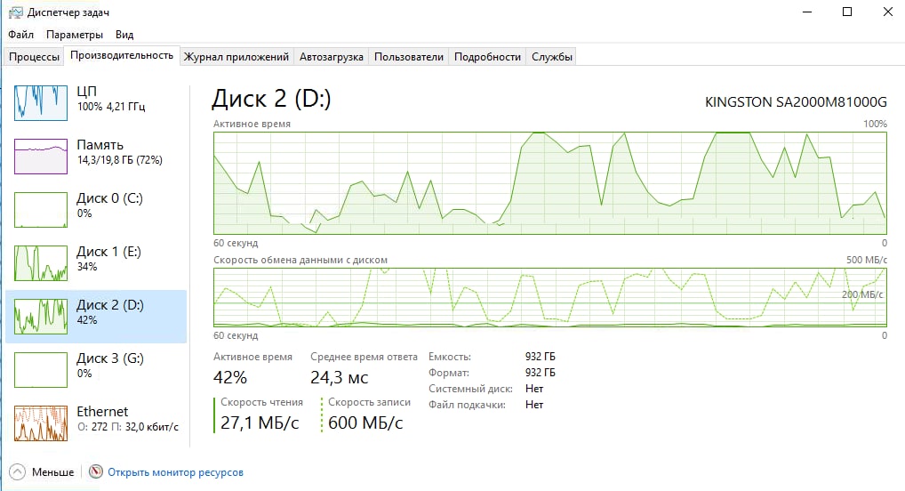This screenshot has width=905, height=491.
Task: Click the disk transfer rate graph
Action: tap(550, 297)
